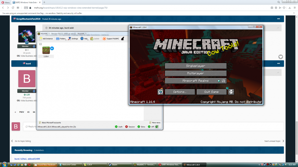Click abbodi1406 in Recently Browsing
Image resolution: width=298 pixels, height=167 pixels.
coord(34,159)
